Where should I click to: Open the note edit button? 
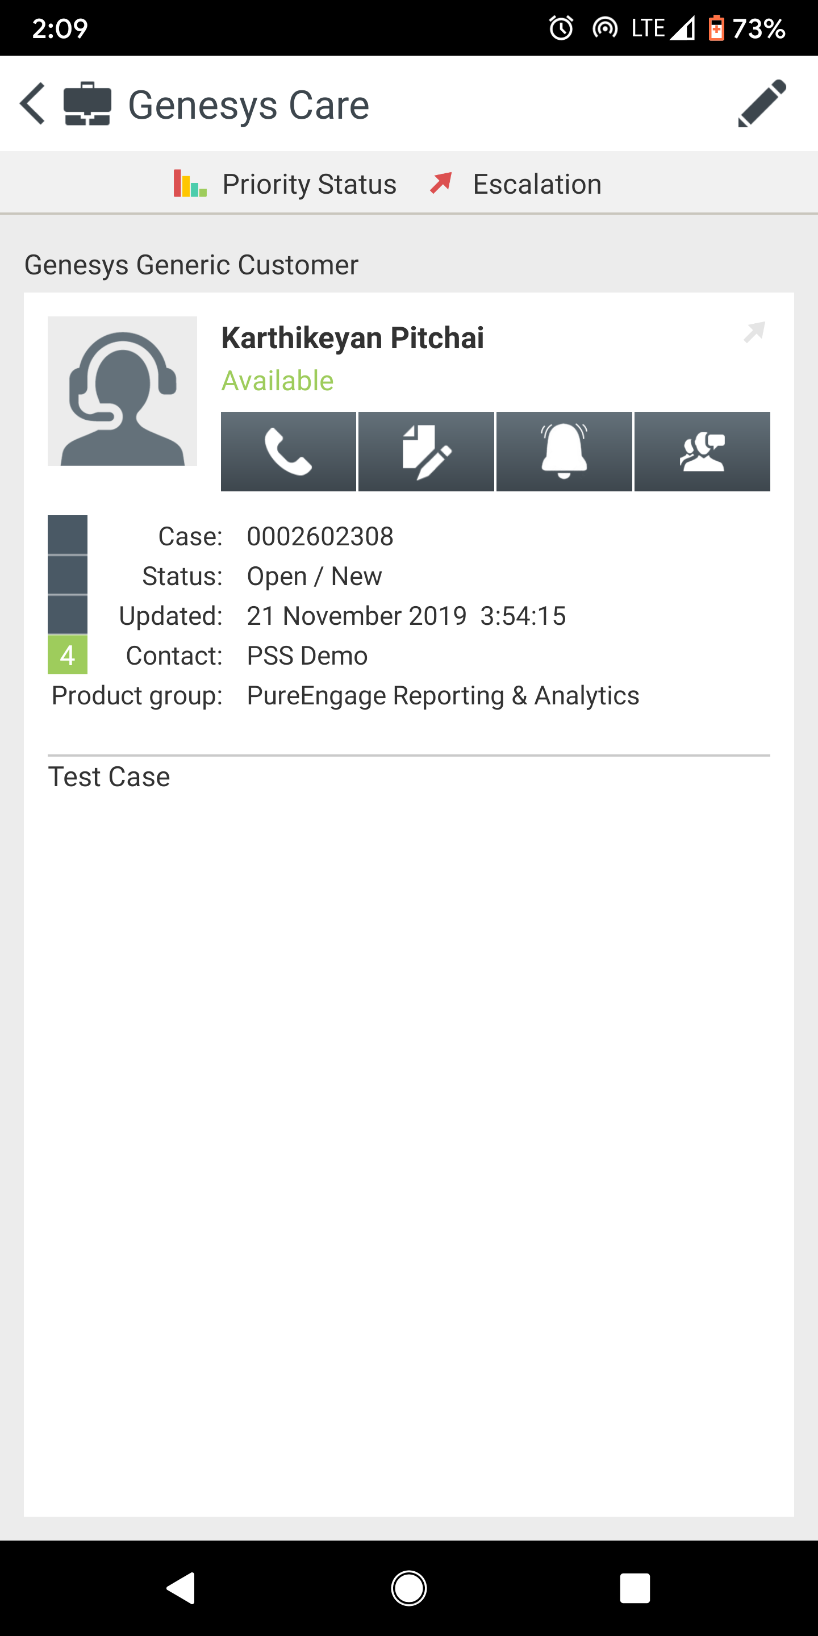click(426, 452)
